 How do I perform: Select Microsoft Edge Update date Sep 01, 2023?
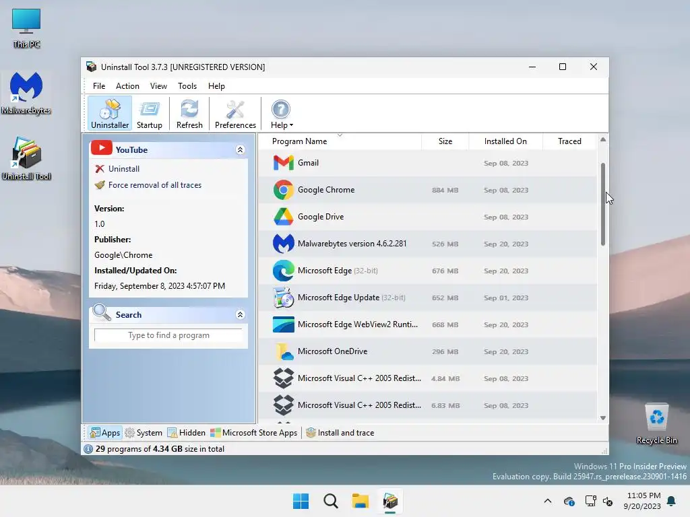506,298
